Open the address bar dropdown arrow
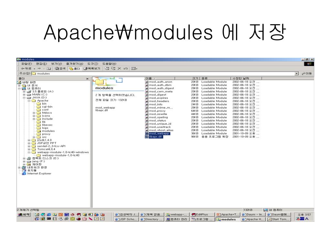 297,74
